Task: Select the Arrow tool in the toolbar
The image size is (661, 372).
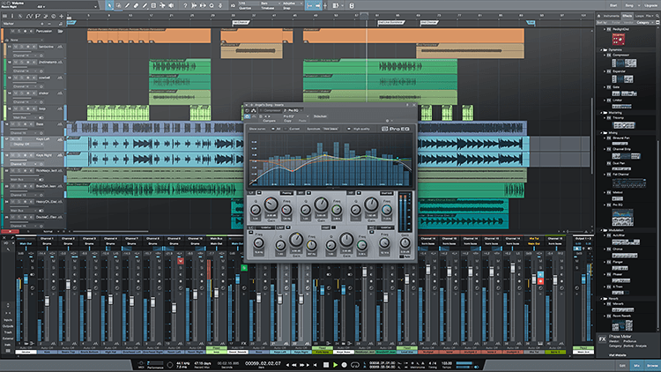Action: point(109,5)
